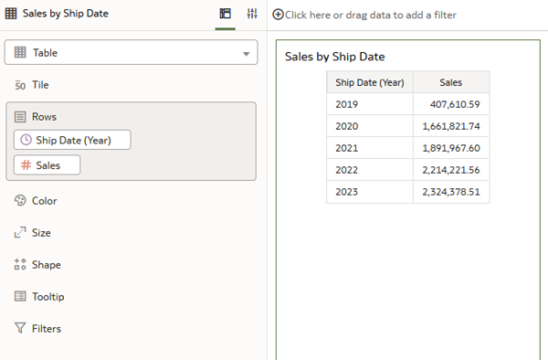
Task: Click the visualization title Sales by Ship Date
Action: (335, 57)
